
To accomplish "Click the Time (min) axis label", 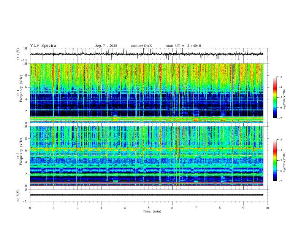I will 152,211.
